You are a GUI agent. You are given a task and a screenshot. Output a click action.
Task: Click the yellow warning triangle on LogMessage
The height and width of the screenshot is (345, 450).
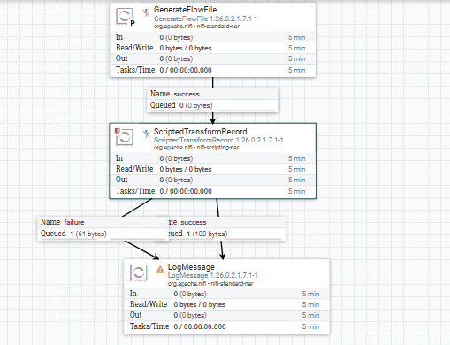pos(160,269)
